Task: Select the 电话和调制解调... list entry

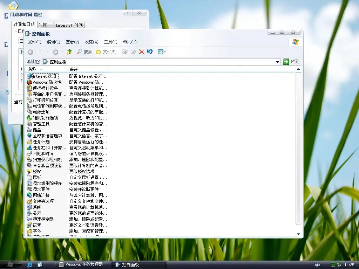Action: tap(47, 106)
